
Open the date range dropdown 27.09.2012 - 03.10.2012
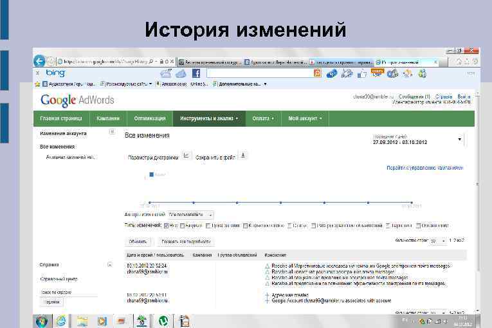point(417,140)
